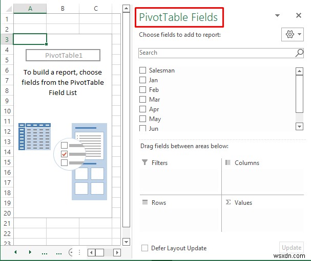Open the task pane options dropdown arrow
This screenshot has width=311, height=261.
[x=278, y=15]
